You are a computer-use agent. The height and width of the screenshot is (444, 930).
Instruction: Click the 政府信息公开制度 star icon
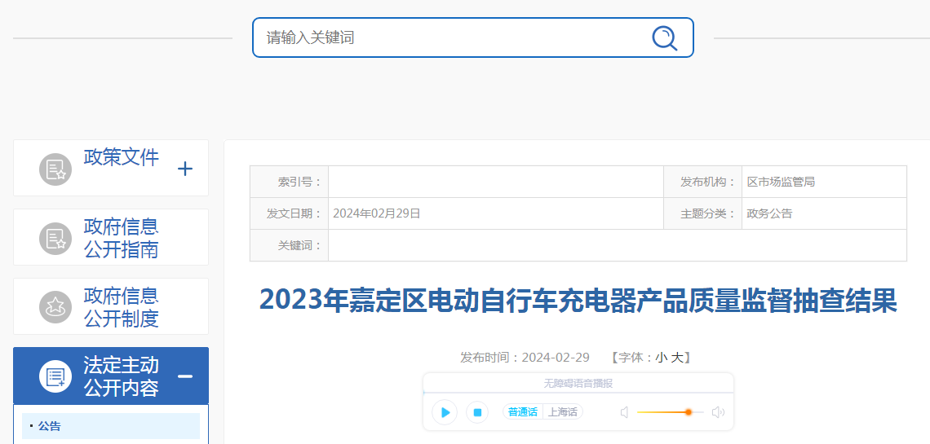(x=55, y=306)
